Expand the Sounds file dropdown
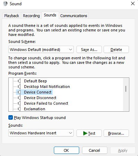The image size is (138, 156). (x=41, y=133)
